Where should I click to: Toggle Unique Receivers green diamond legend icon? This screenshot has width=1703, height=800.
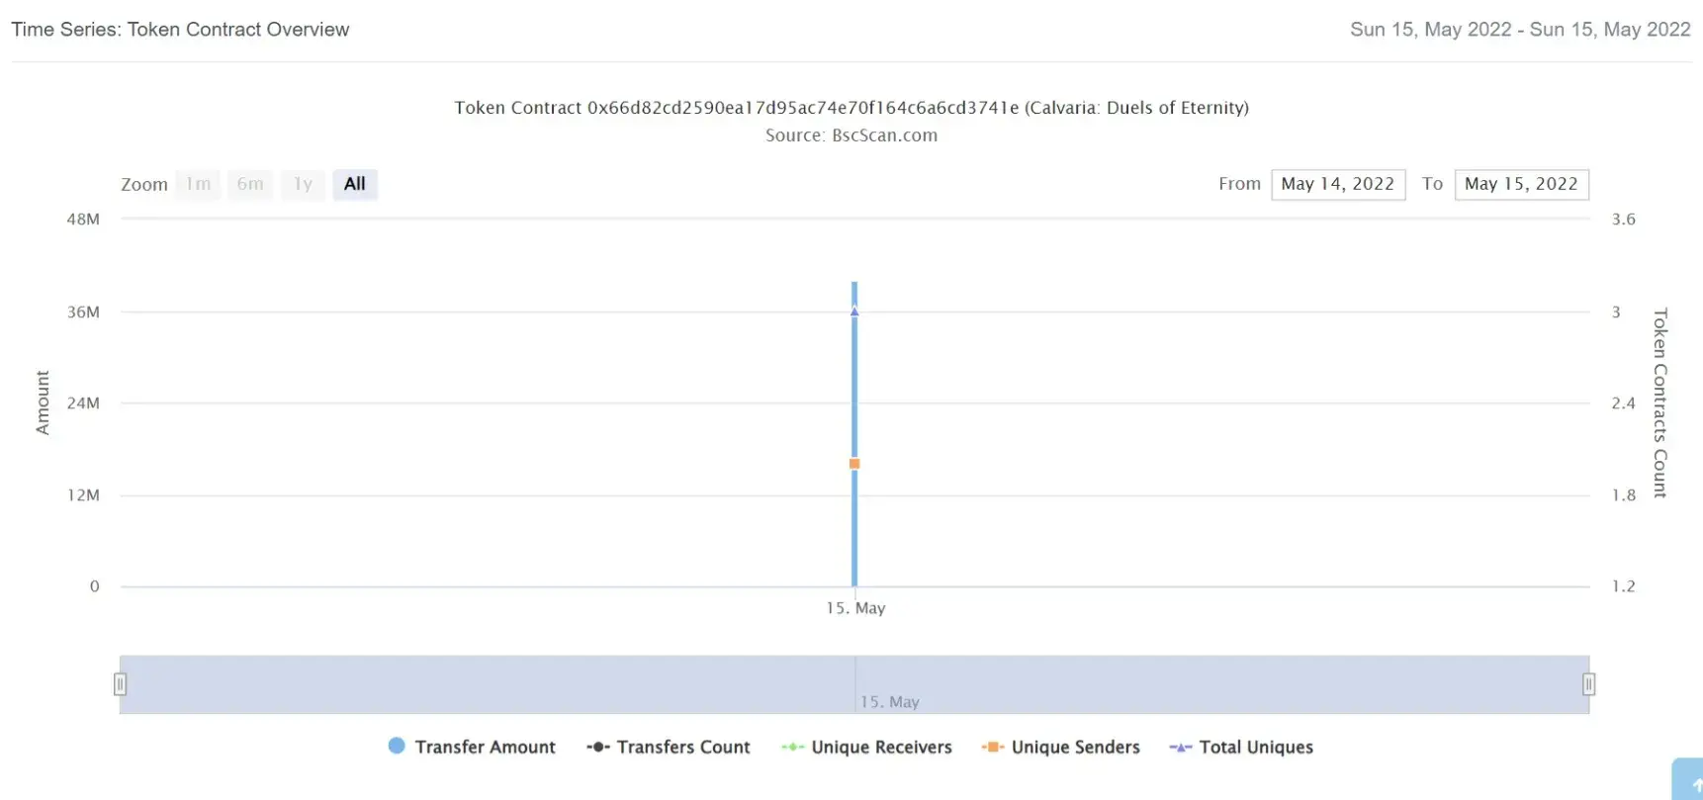(x=792, y=748)
